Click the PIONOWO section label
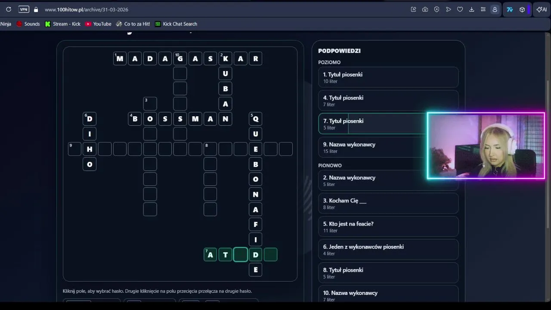Viewport: 551px width, 310px height. tap(330, 165)
